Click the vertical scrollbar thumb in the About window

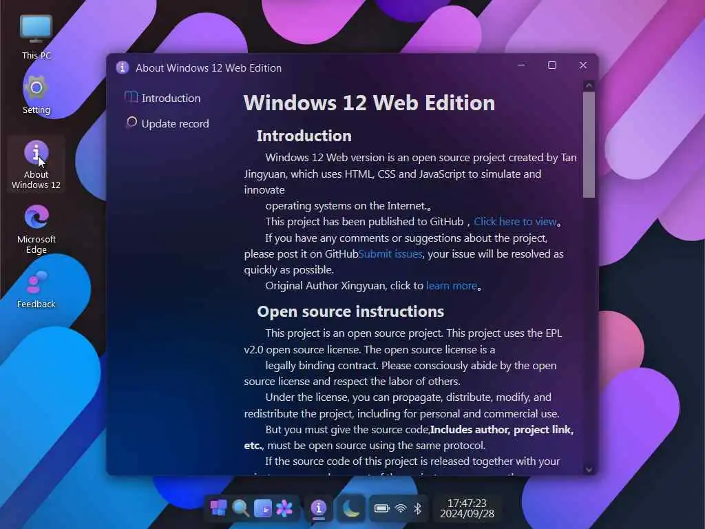pyautogui.click(x=589, y=145)
